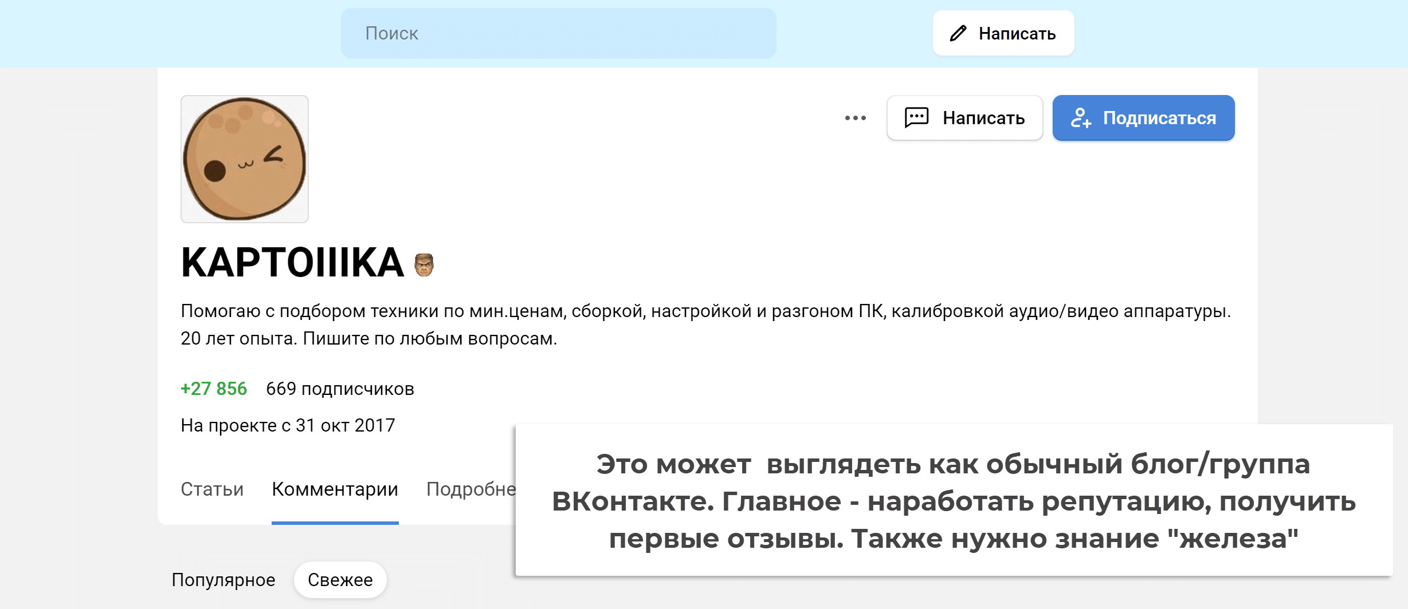Click the profile Написать message button
Image resolution: width=1408 pixels, height=609 pixels.
[x=964, y=118]
